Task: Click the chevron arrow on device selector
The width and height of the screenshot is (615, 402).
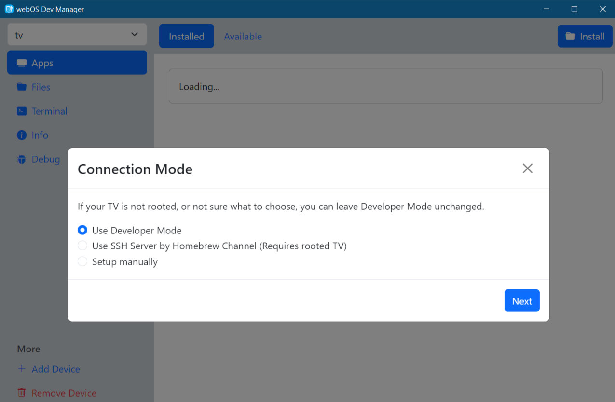Action: coord(135,35)
